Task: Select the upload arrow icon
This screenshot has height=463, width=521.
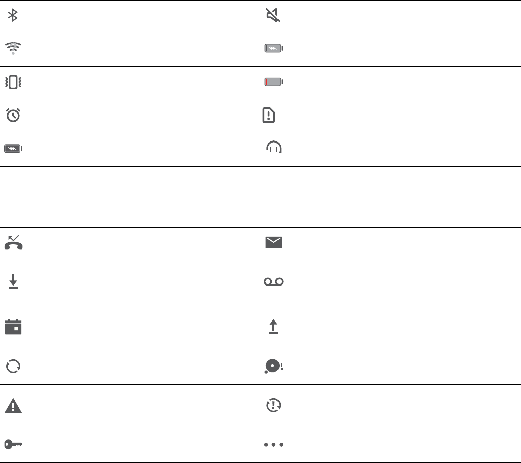Action: pos(273,327)
